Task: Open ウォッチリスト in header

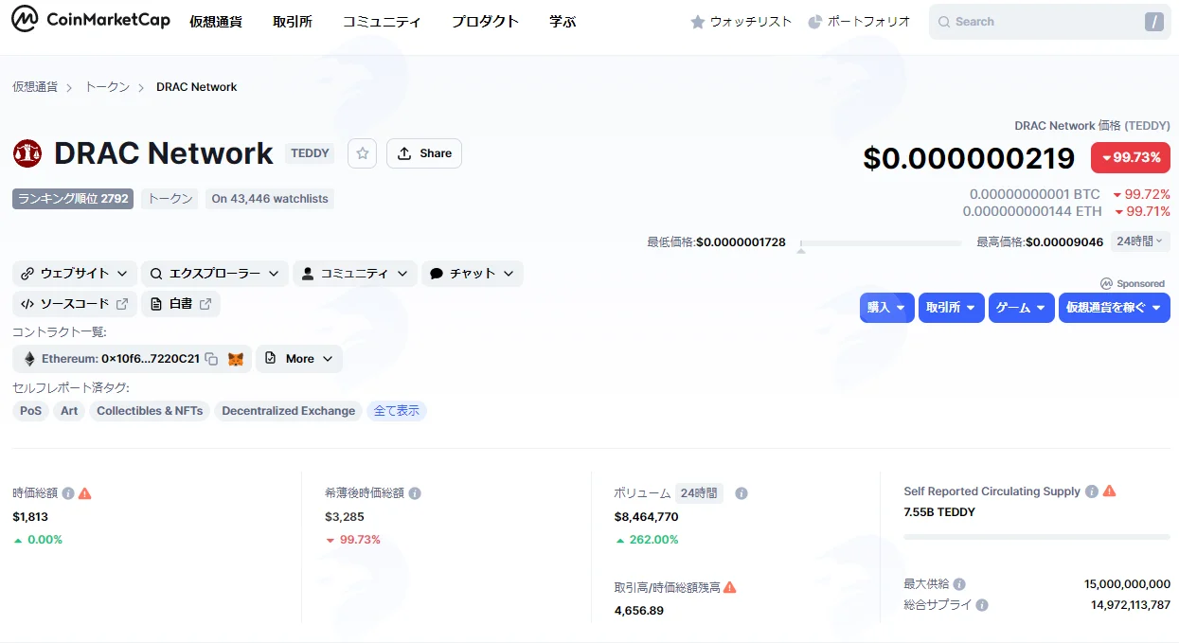Action: click(741, 22)
